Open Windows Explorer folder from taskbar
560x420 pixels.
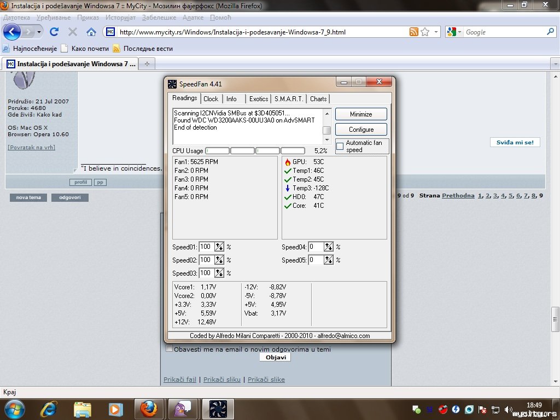click(83, 409)
